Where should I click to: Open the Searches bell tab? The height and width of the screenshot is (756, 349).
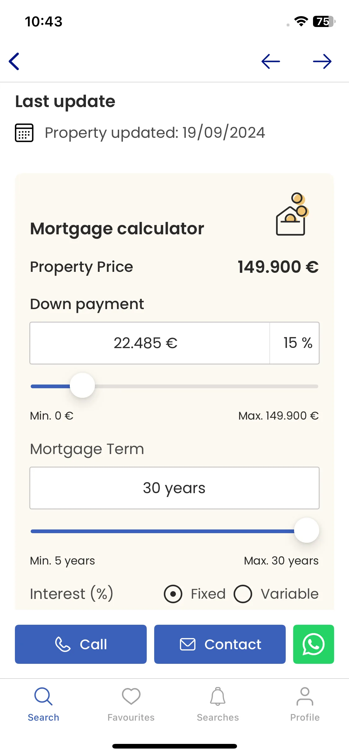tap(218, 704)
